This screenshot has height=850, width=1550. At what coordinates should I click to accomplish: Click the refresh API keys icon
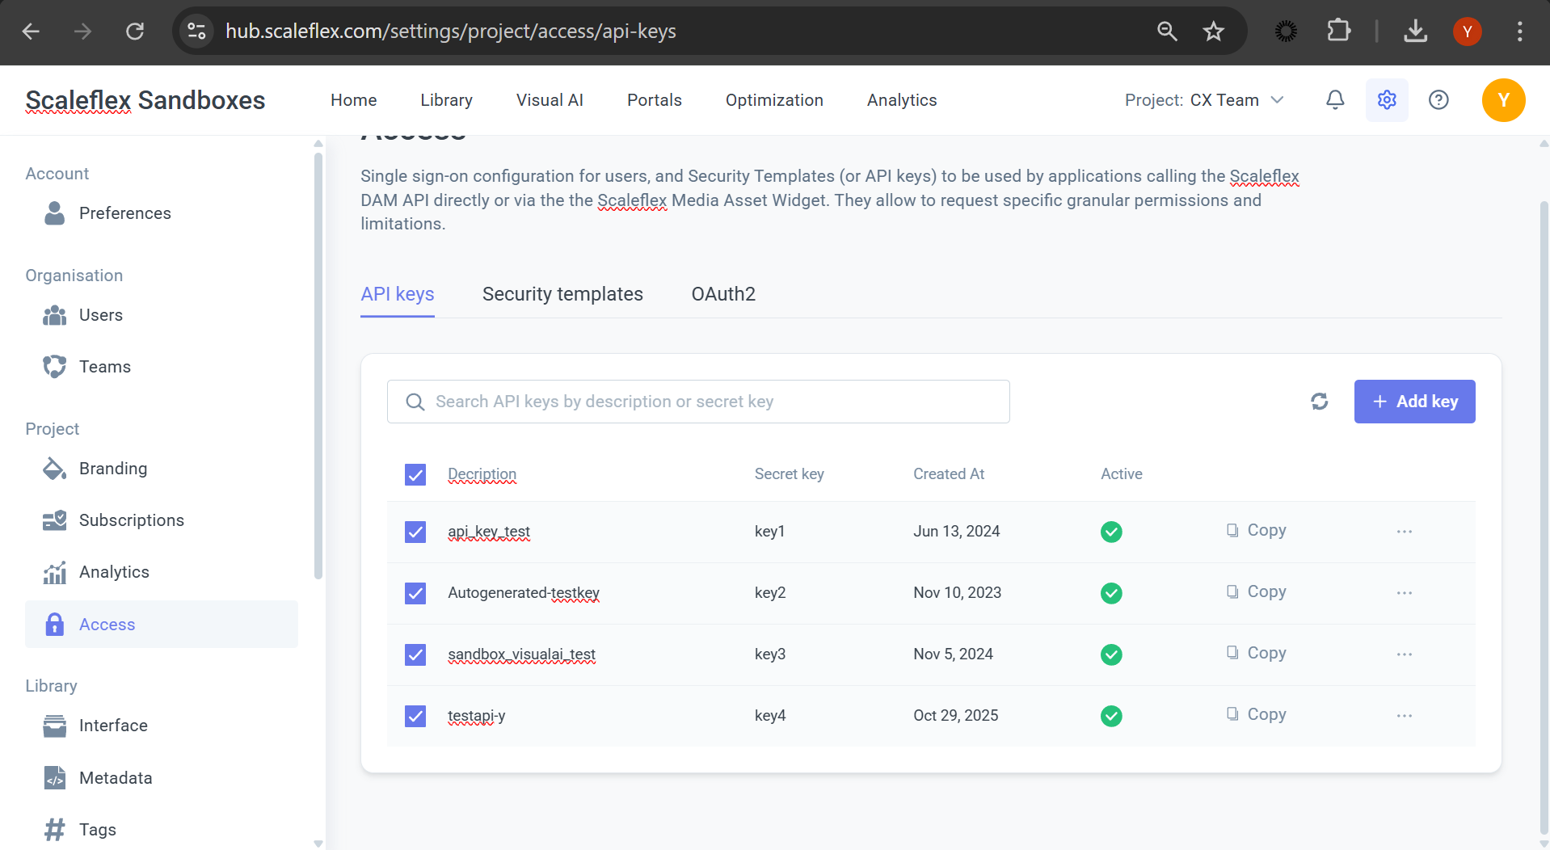[x=1319, y=402]
